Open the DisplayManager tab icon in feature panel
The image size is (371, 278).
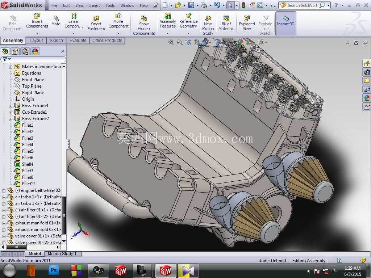click(x=35, y=51)
